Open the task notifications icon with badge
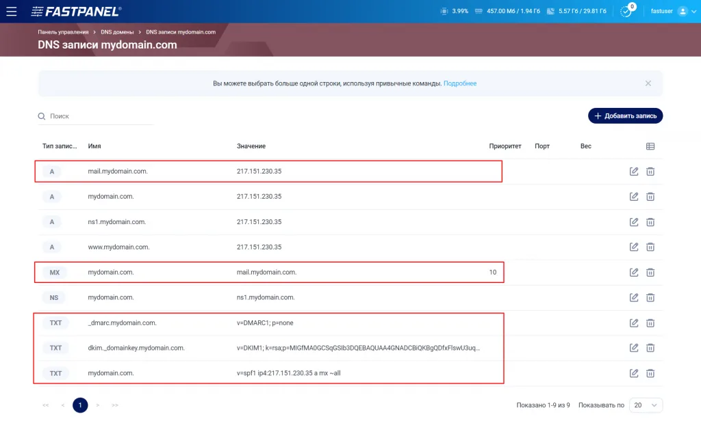The image size is (701, 425). tap(627, 11)
